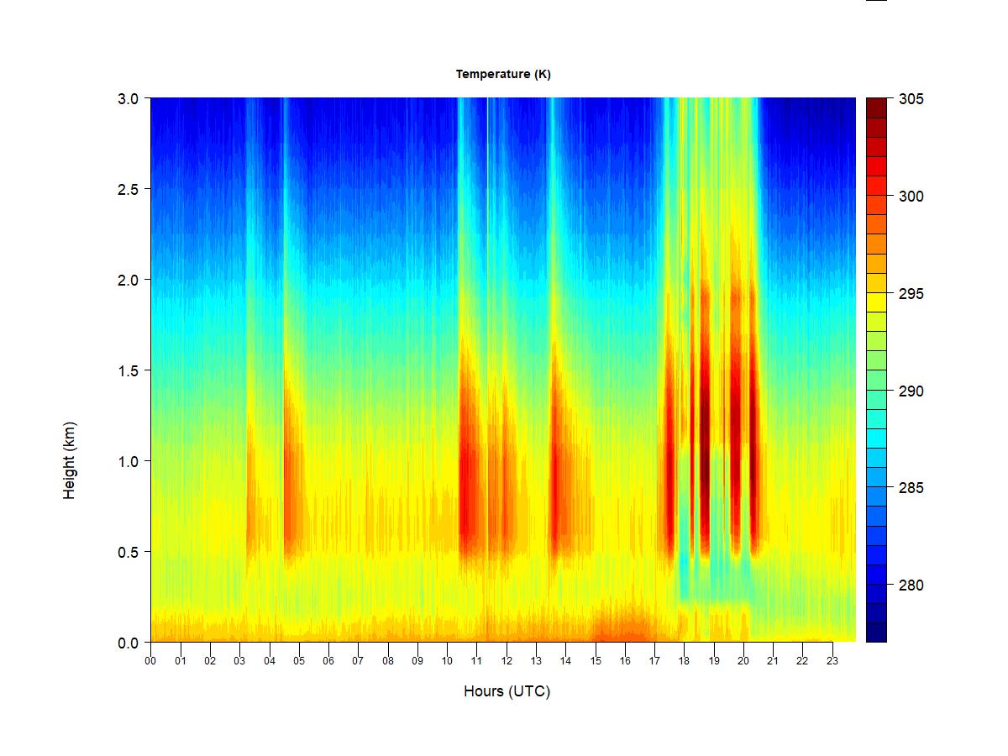Click the 305 colorbar label
The width and height of the screenshot is (1008, 756).
point(911,99)
